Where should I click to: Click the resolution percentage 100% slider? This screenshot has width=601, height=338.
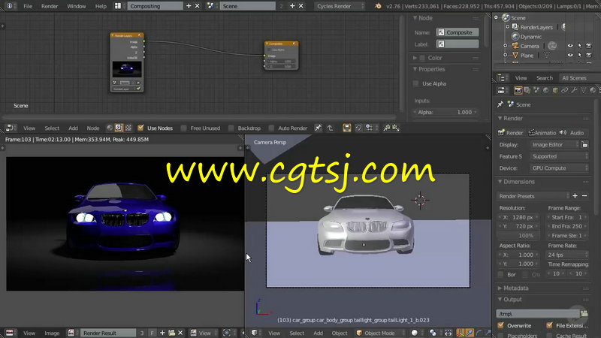pos(520,236)
